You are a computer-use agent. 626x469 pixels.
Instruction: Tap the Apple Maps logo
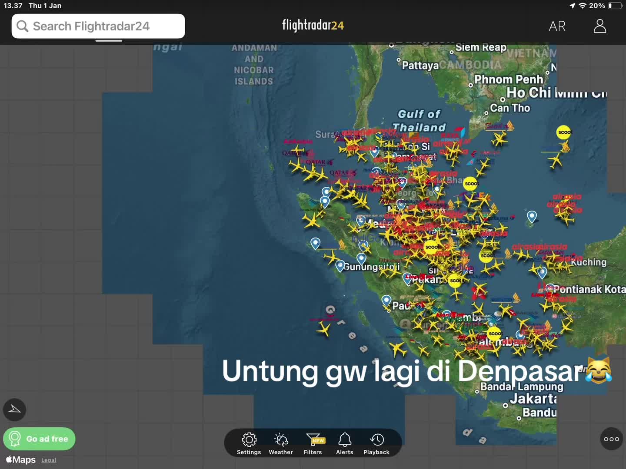(x=21, y=459)
